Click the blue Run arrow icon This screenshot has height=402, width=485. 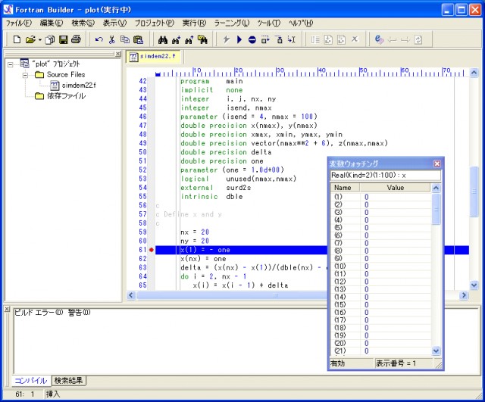click(239, 39)
